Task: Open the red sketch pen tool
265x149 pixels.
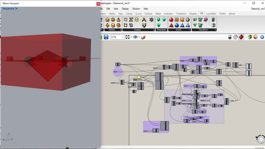Action: tap(143, 37)
